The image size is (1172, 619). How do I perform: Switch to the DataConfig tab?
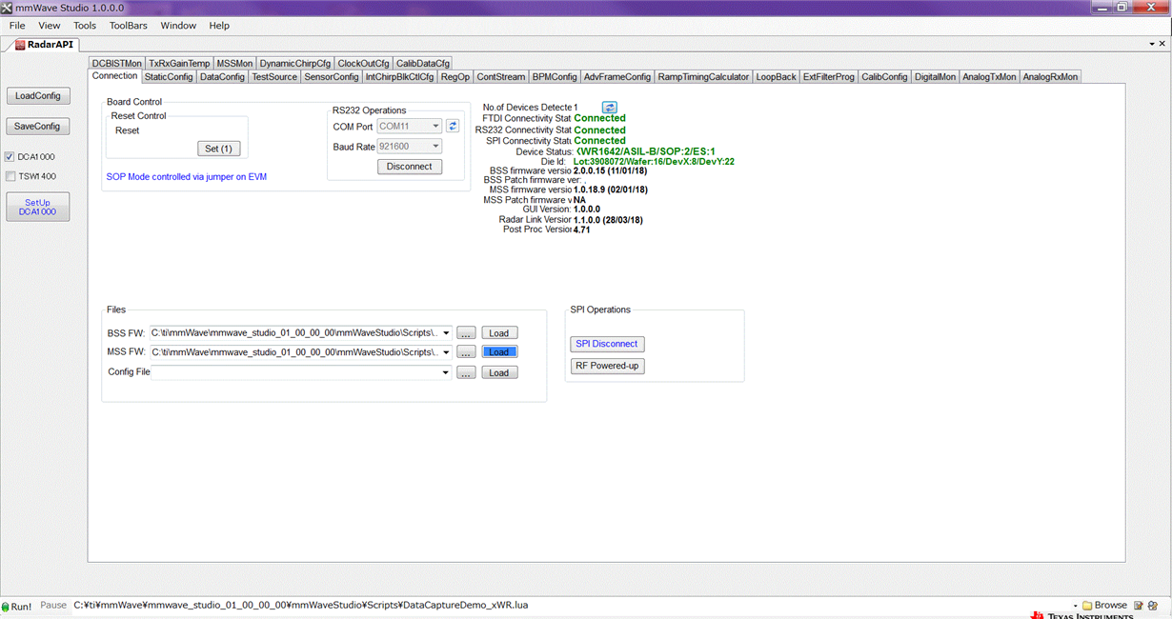(x=222, y=77)
